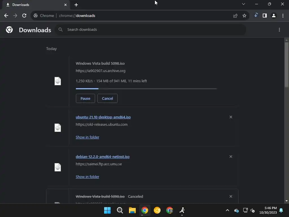Click the Search downloads field
The image size is (289, 217).
(x=150, y=29)
